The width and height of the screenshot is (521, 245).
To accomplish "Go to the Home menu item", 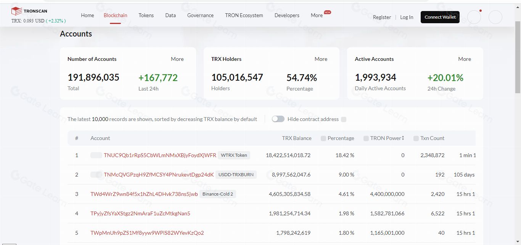I will [x=87, y=16].
